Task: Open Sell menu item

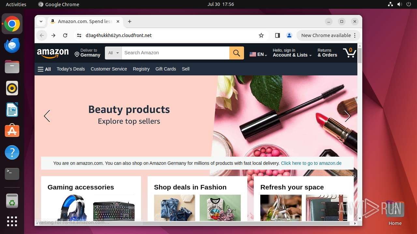Action: [x=186, y=69]
